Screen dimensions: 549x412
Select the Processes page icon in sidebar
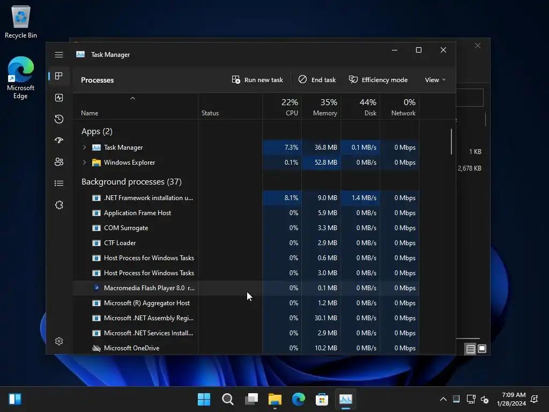pyautogui.click(x=59, y=76)
